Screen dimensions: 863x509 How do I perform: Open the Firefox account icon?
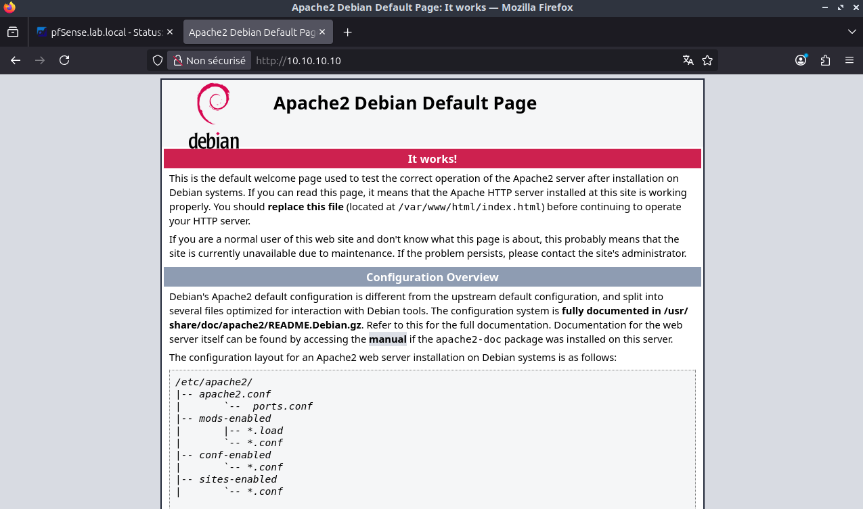coord(801,60)
